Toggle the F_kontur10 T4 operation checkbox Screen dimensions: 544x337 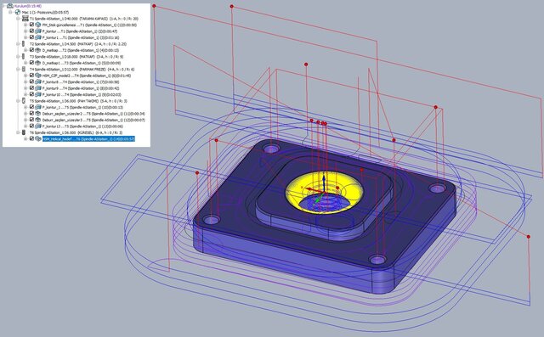pyautogui.click(x=31, y=94)
